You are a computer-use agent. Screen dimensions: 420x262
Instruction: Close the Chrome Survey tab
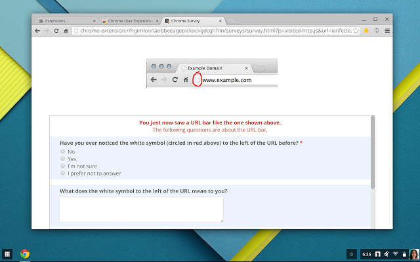pos(220,21)
